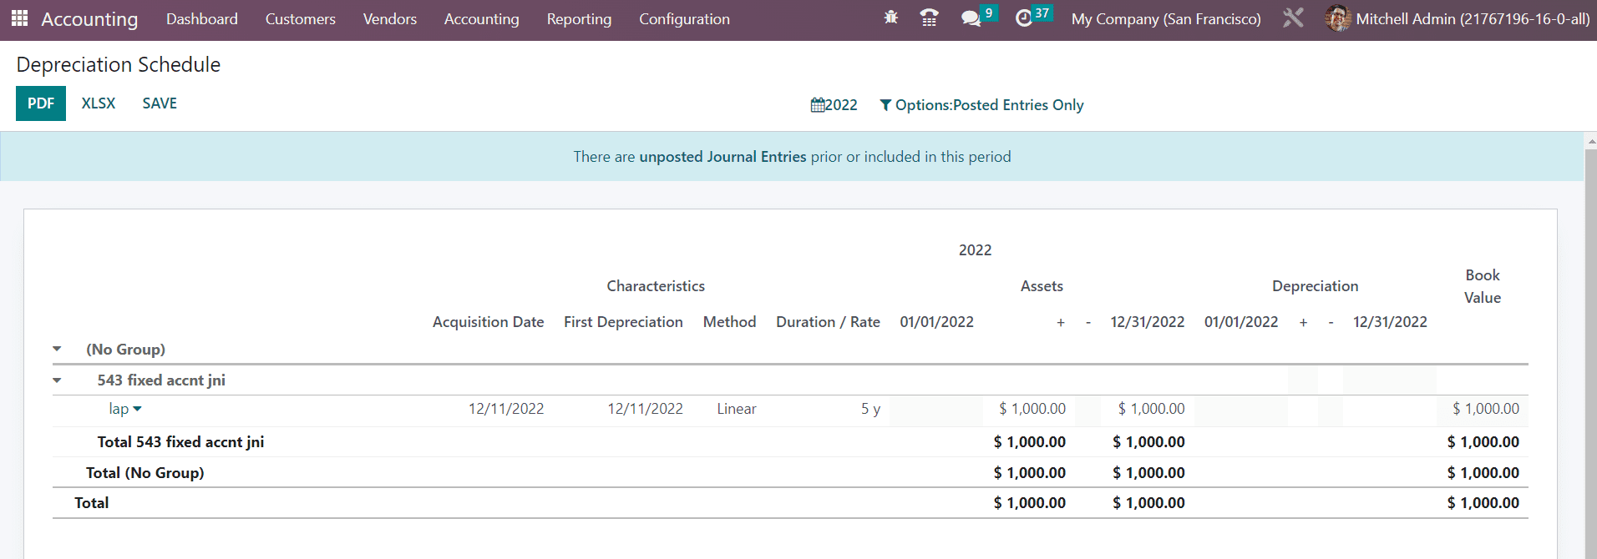The image size is (1597, 559).
Task: Open the VoIP phone icon
Action: pos(928,18)
